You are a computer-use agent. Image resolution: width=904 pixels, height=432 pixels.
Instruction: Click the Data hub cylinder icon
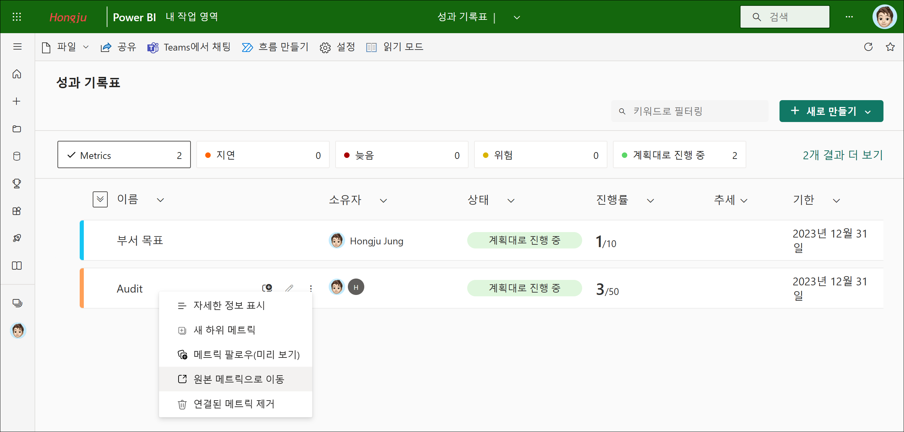[16, 156]
